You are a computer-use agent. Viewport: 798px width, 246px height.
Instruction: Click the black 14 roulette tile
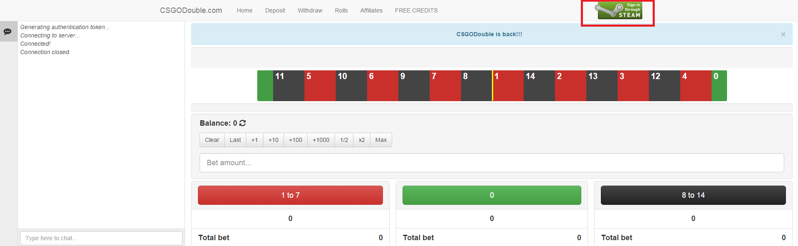539,86
